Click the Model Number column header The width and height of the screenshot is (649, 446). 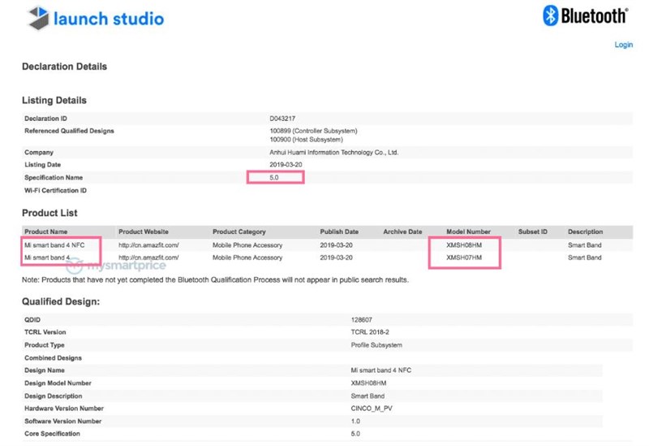[468, 232]
